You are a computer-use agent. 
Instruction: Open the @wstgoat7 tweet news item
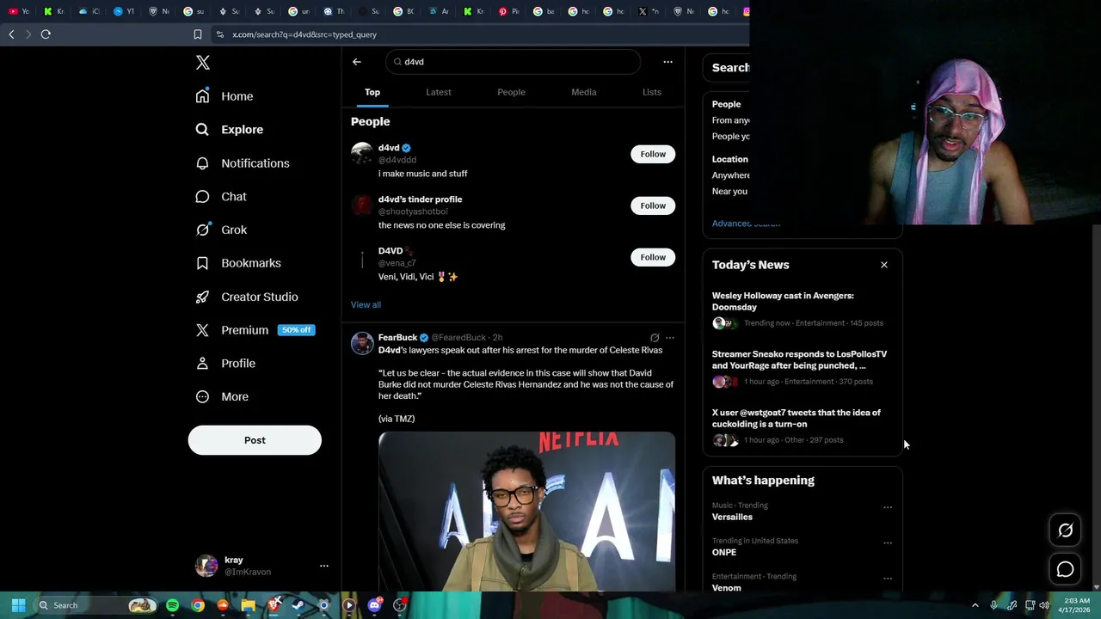[x=802, y=426]
